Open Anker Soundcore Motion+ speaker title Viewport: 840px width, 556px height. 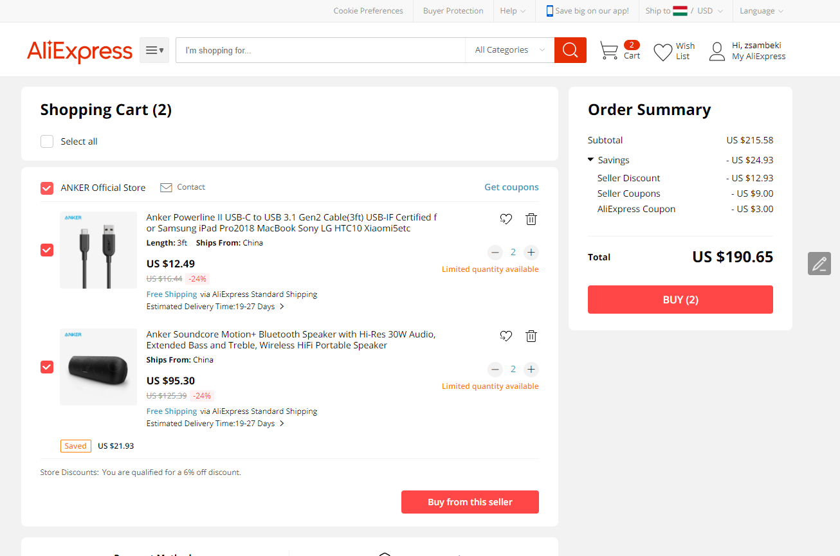pyautogui.click(x=291, y=340)
